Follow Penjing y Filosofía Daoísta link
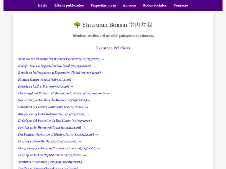The width and height of the screenshot is (226, 169). (x=50, y=141)
